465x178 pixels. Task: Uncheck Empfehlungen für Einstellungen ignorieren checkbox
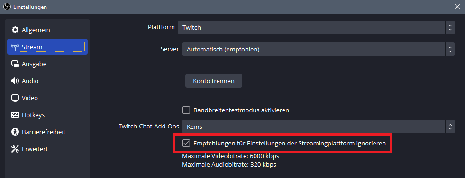(x=186, y=143)
